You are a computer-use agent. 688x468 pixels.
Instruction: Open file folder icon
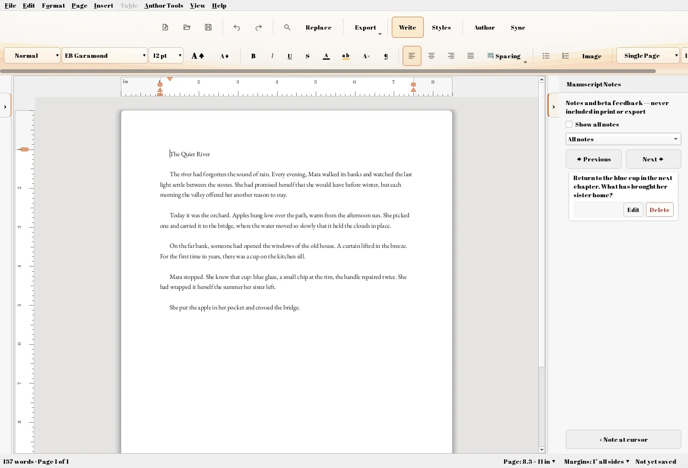click(x=187, y=27)
